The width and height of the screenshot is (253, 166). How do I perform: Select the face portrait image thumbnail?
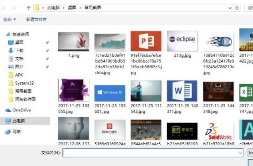tap(73, 128)
